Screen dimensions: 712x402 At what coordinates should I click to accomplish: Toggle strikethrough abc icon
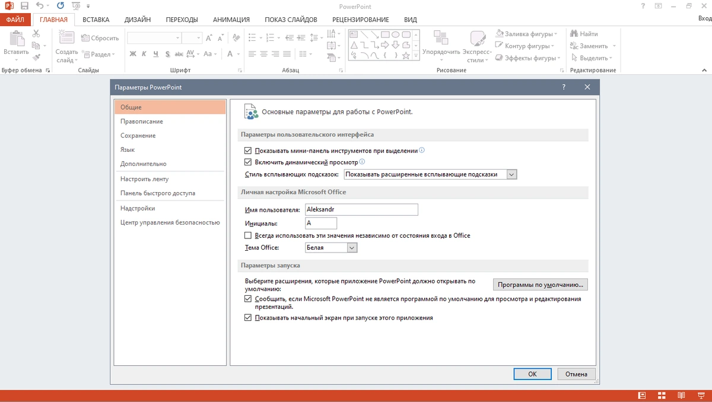click(179, 54)
